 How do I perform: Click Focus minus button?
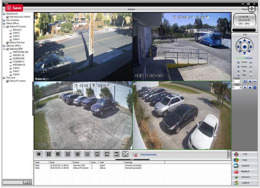pyautogui.click(x=251, y=66)
